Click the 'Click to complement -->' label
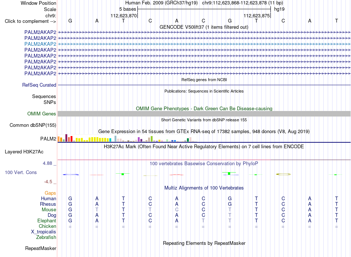 pos(30,21)
